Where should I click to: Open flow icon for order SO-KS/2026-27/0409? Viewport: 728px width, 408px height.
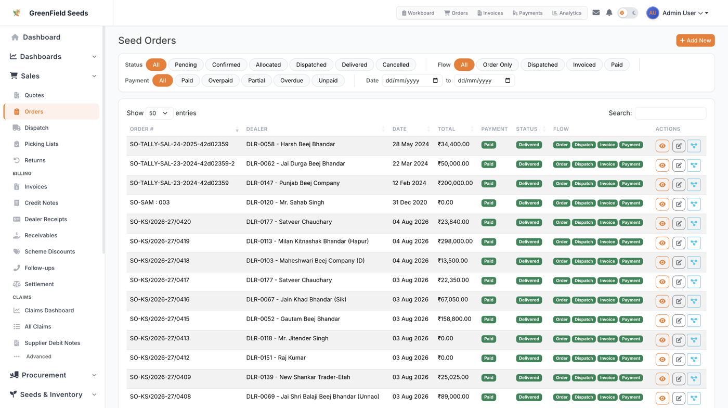[x=694, y=379]
